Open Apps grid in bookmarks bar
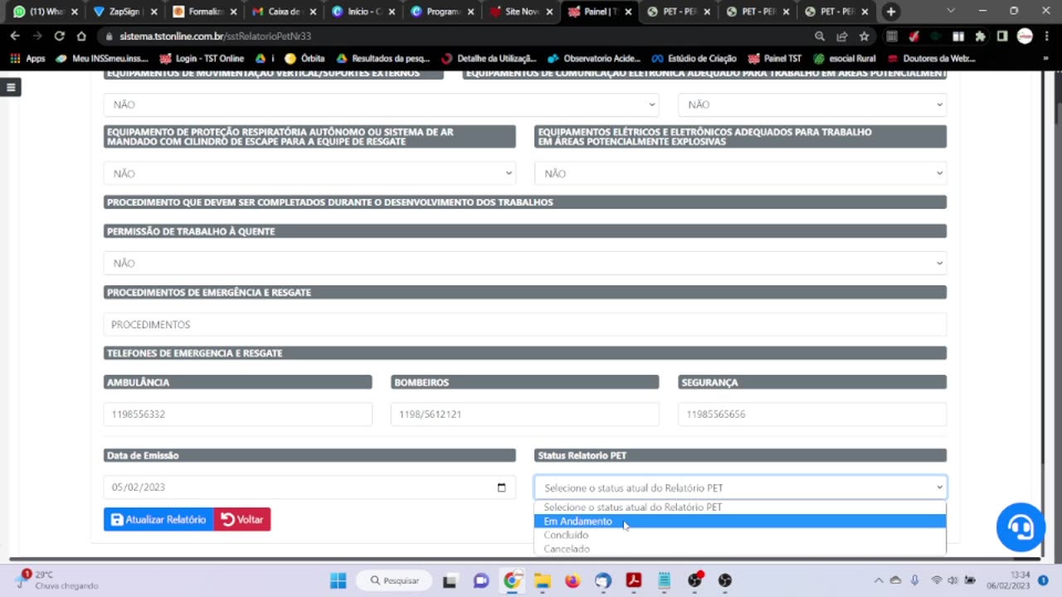Viewport: 1062px width, 597px height. (x=27, y=59)
